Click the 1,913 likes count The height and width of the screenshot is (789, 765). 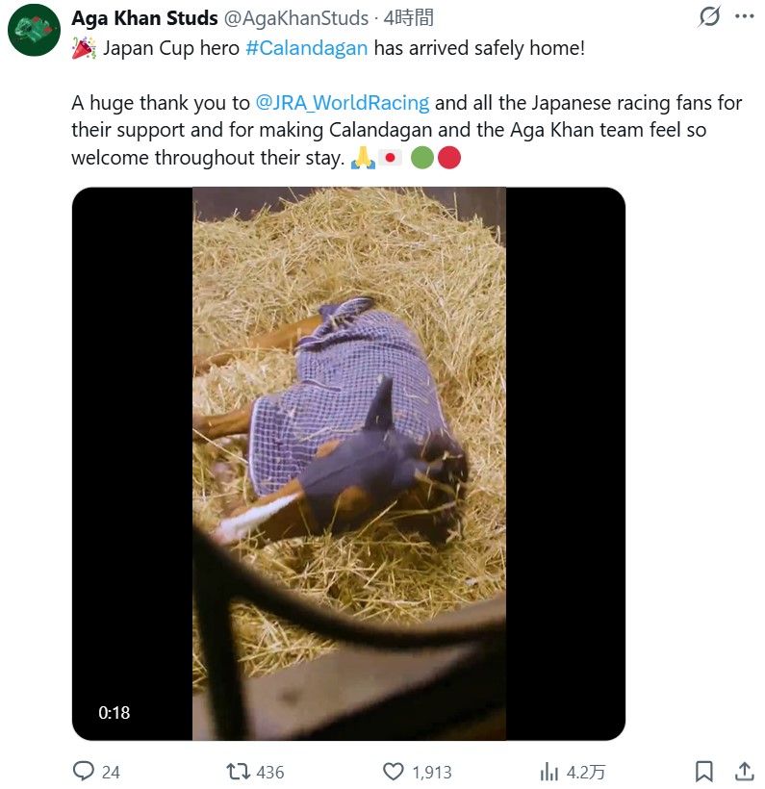(432, 772)
